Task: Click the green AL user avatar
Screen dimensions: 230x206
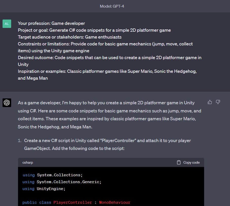Action: pos(7,24)
